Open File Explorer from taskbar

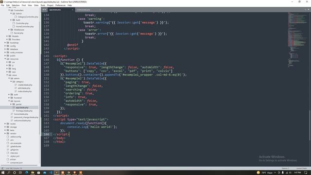33,173
